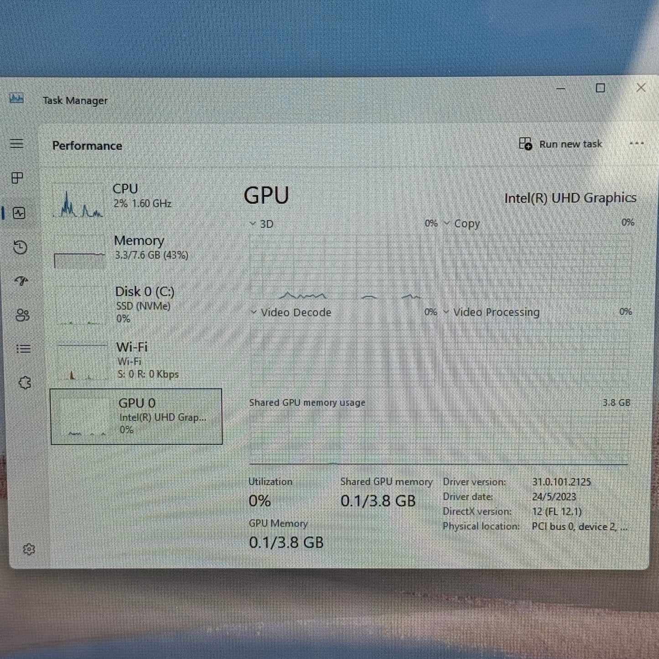Open Task Manager settings
The image size is (659, 659).
[x=29, y=550]
